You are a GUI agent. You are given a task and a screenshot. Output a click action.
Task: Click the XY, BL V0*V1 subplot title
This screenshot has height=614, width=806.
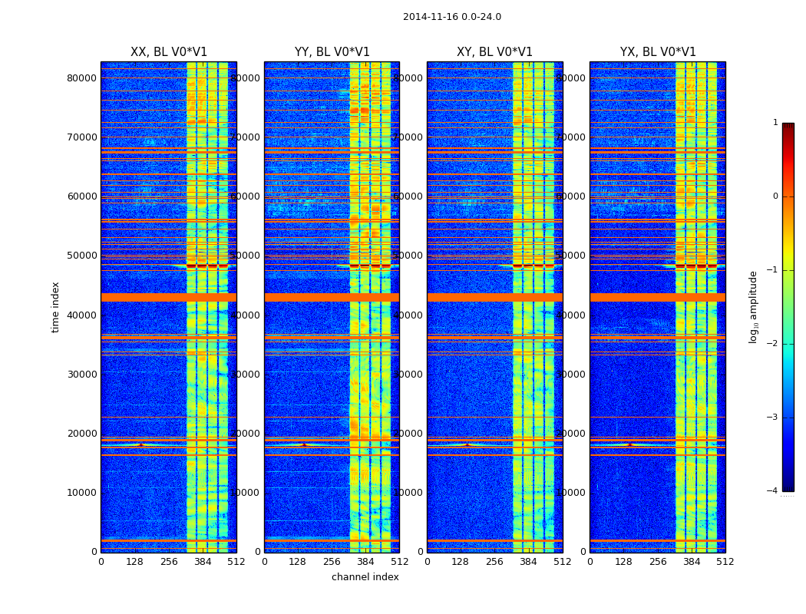[494, 52]
